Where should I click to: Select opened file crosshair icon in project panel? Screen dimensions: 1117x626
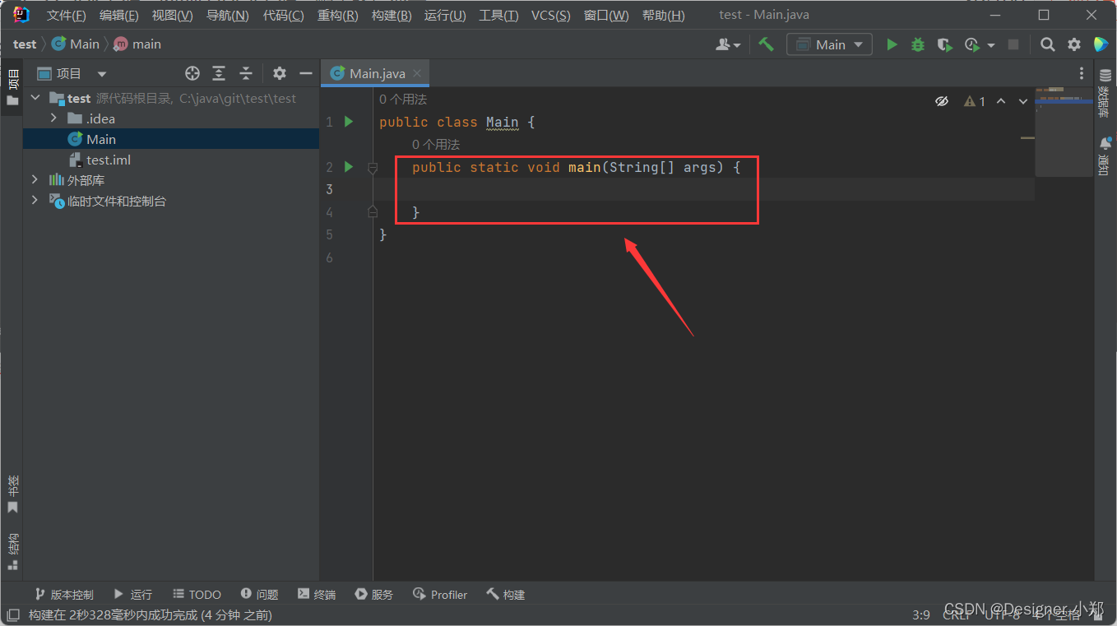[x=192, y=73]
